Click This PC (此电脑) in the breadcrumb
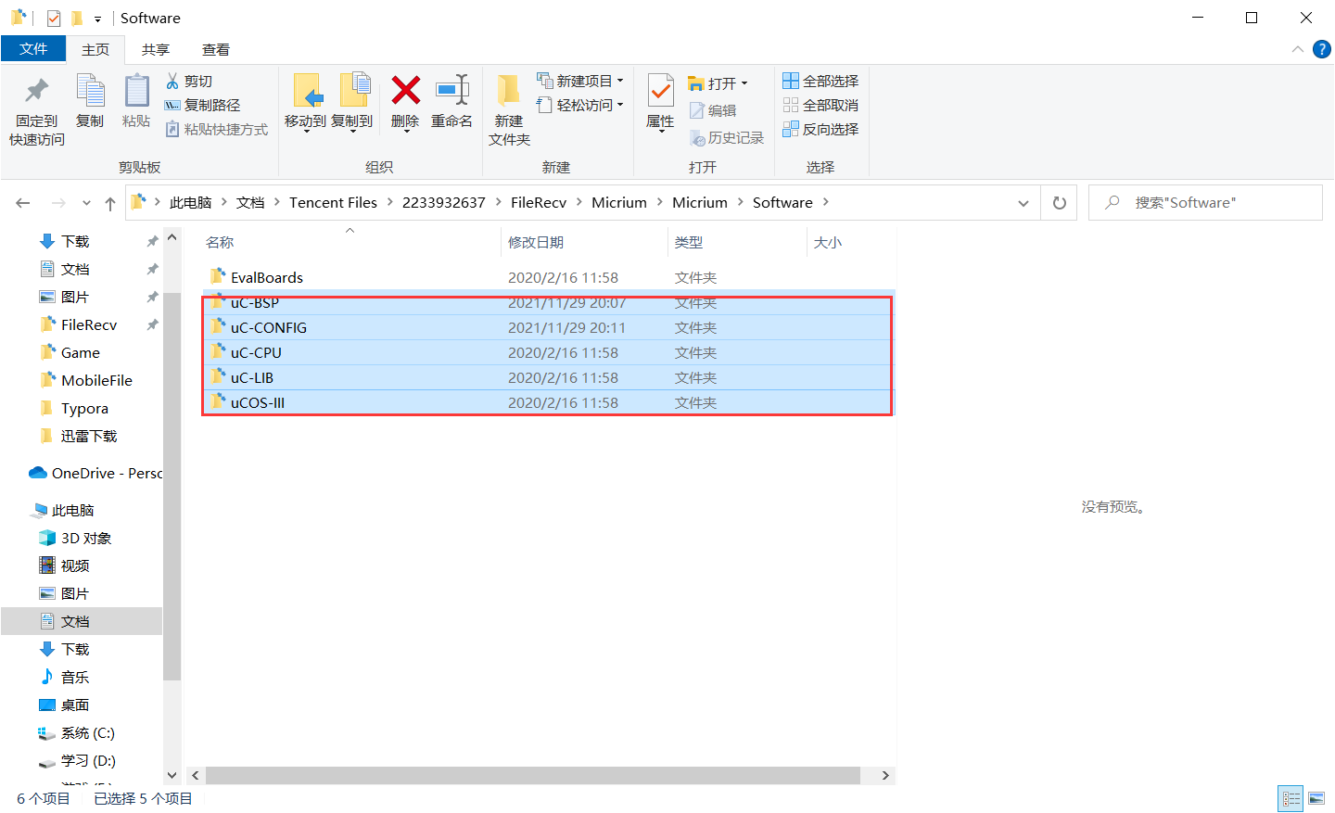The height and width of the screenshot is (813, 1335). point(190,202)
